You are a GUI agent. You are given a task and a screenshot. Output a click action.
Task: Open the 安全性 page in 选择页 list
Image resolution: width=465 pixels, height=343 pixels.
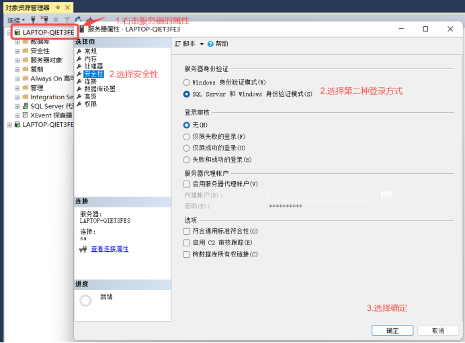93,74
